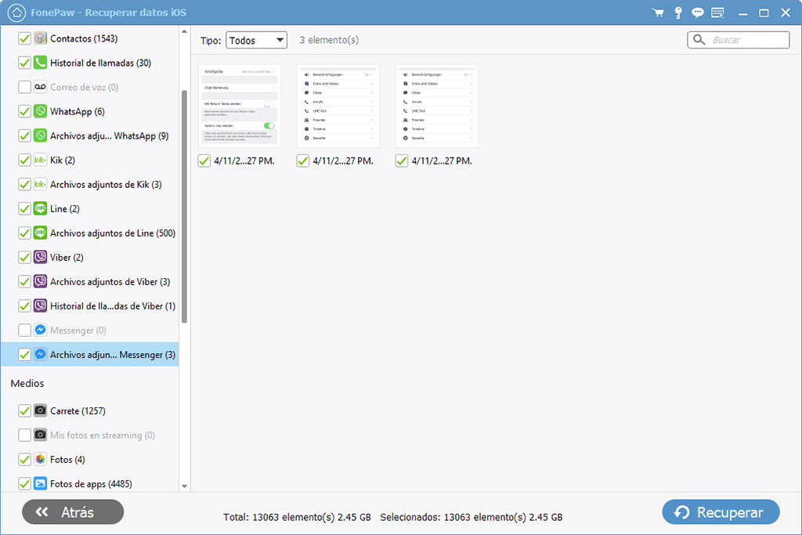Click the Selecionados 13063 elemento(s) status text
The image size is (802, 535).
click(471, 517)
